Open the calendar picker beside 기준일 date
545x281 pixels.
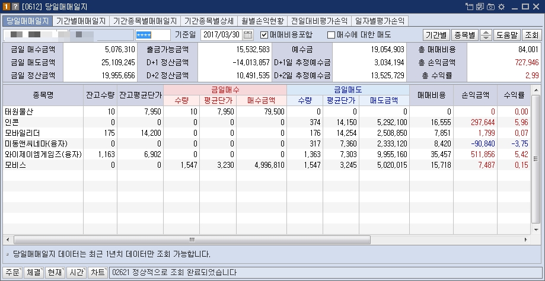tap(248, 34)
